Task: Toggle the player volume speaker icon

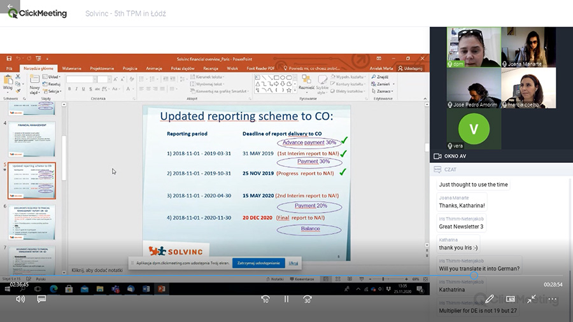Action: point(20,299)
